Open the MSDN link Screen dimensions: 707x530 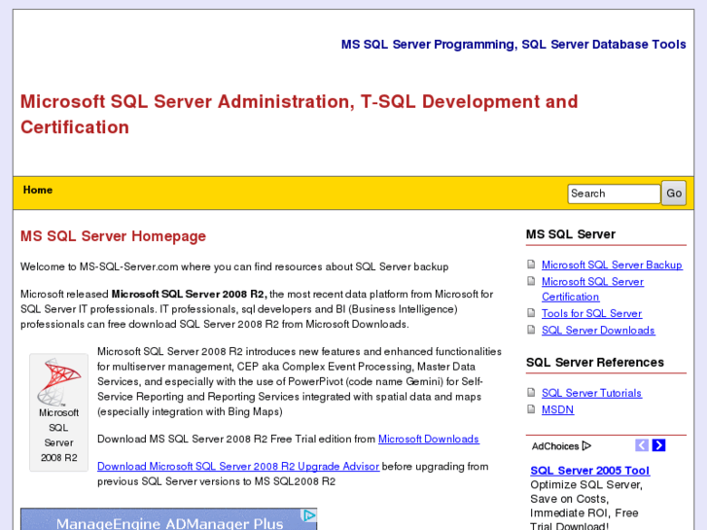point(558,409)
